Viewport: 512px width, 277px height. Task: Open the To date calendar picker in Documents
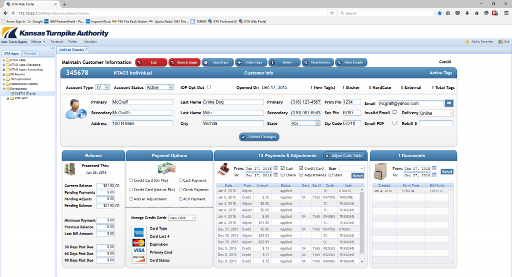click(434, 175)
